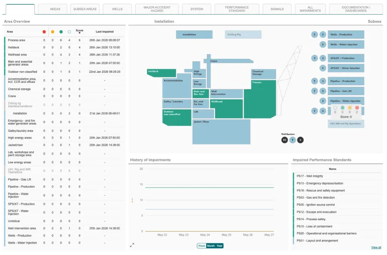
Task: Open the Umbilical table row
Action: (x=64, y=221)
